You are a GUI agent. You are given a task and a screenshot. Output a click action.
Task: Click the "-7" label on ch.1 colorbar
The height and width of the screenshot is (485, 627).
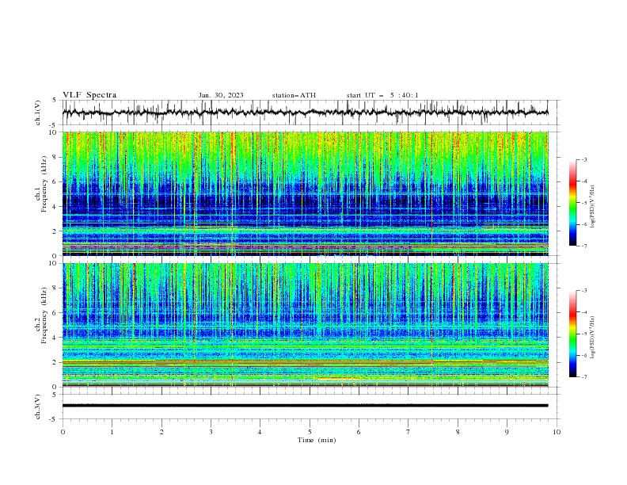[x=583, y=246]
